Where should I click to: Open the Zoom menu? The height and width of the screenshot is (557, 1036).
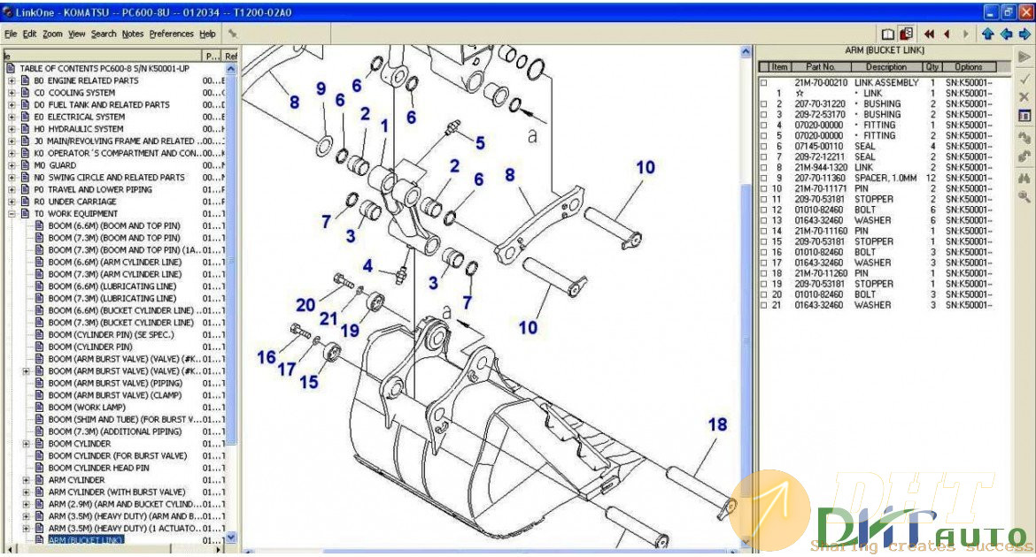pos(52,34)
